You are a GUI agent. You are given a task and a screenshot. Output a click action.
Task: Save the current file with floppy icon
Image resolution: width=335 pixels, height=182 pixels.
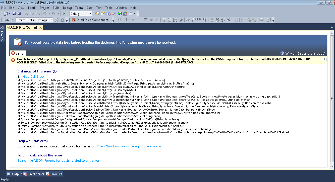(x=14, y=14)
